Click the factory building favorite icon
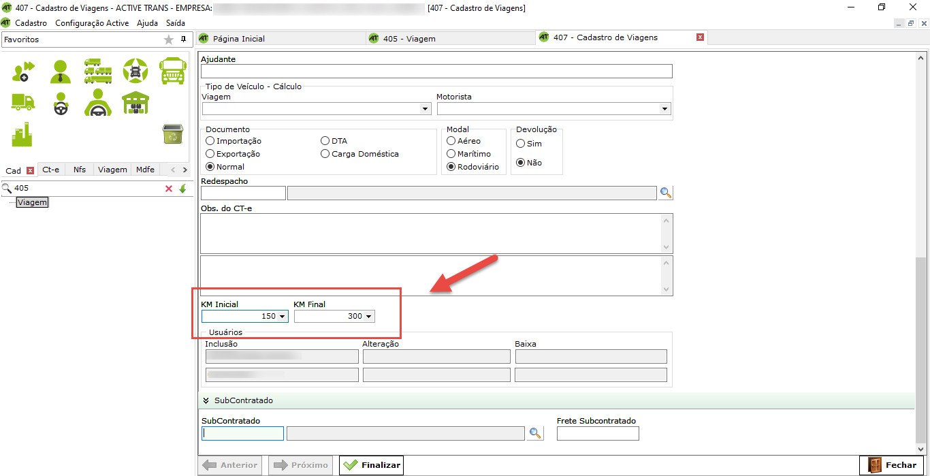 22,134
